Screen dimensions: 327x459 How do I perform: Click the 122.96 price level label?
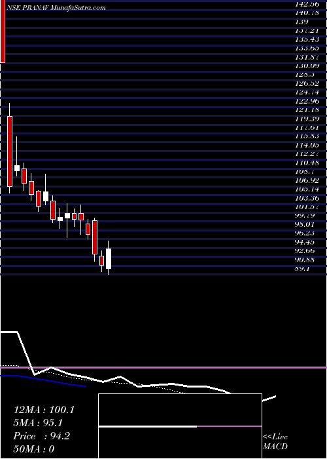point(306,102)
